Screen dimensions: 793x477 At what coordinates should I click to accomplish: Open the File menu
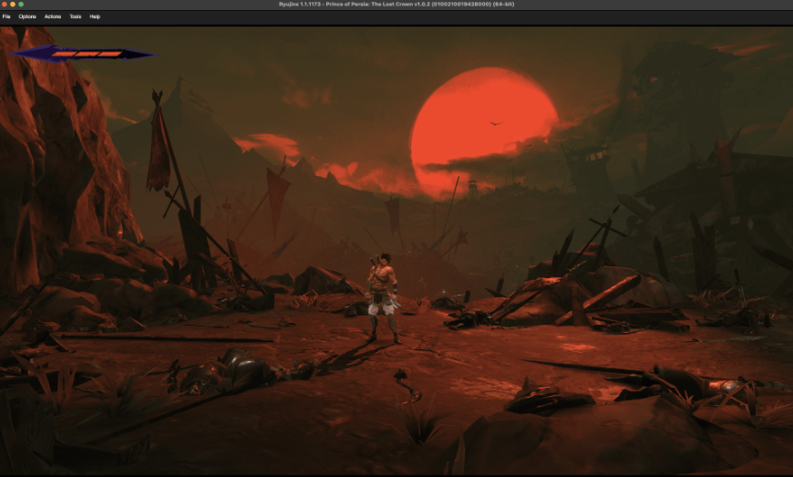point(6,16)
